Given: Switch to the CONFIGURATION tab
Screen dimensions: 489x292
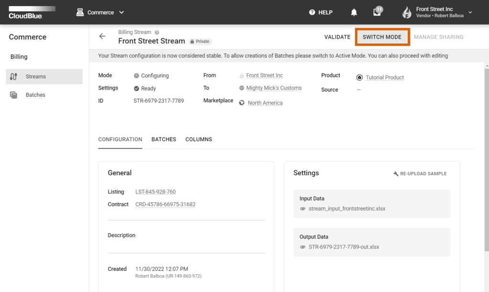Looking at the screenshot, I should point(120,140).
